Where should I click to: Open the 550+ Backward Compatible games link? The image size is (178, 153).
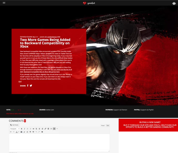[x=46, y=71]
